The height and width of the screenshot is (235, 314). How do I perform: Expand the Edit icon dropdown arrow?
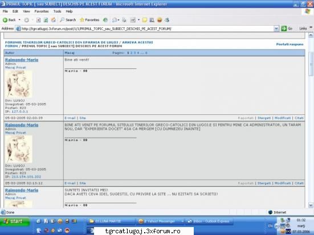(138, 20)
